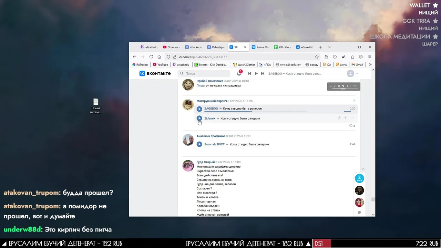Open Gmail bookmark
The image size is (441, 248).
click(x=357, y=64)
